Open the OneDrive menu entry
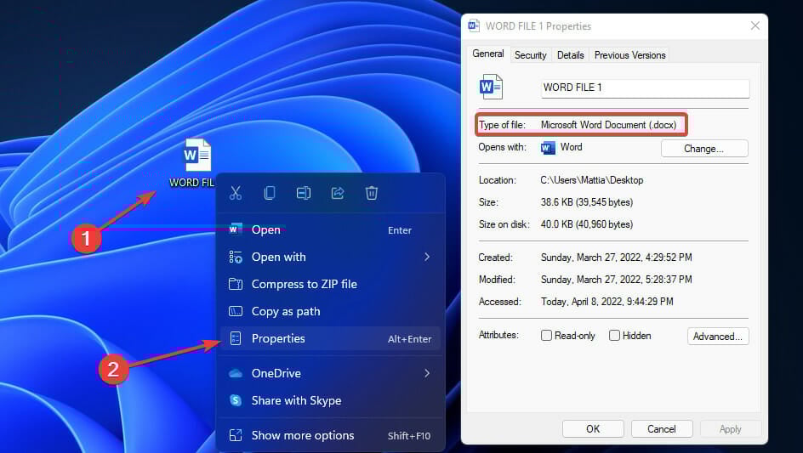The height and width of the screenshot is (453, 803). click(330, 373)
